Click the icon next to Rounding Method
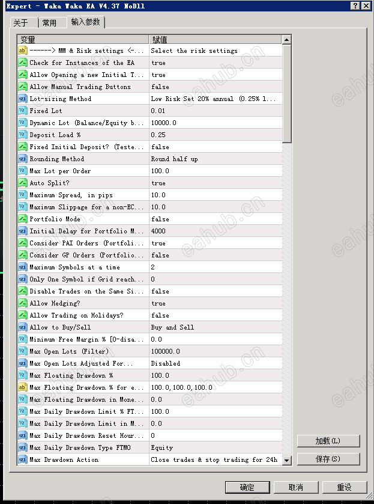 pos(22,159)
